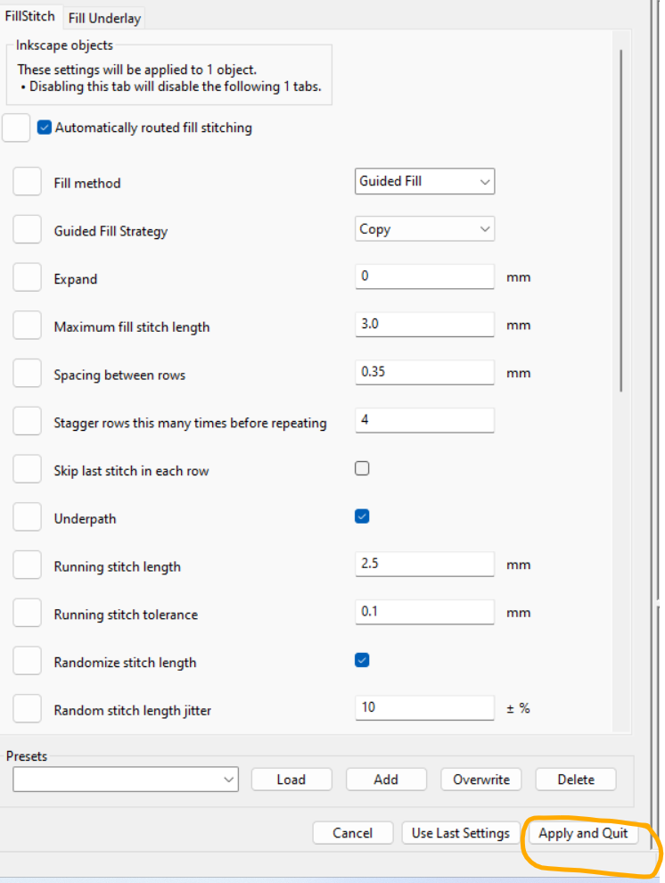This screenshot has height=883, width=665.
Task: Focus the Running stitch length field
Action: pyautogui.click(x=425, y=564)
